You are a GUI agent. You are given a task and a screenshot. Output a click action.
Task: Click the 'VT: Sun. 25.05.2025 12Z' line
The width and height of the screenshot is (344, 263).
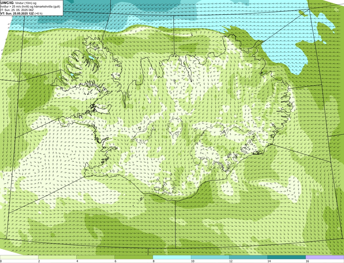pos(21,13)
